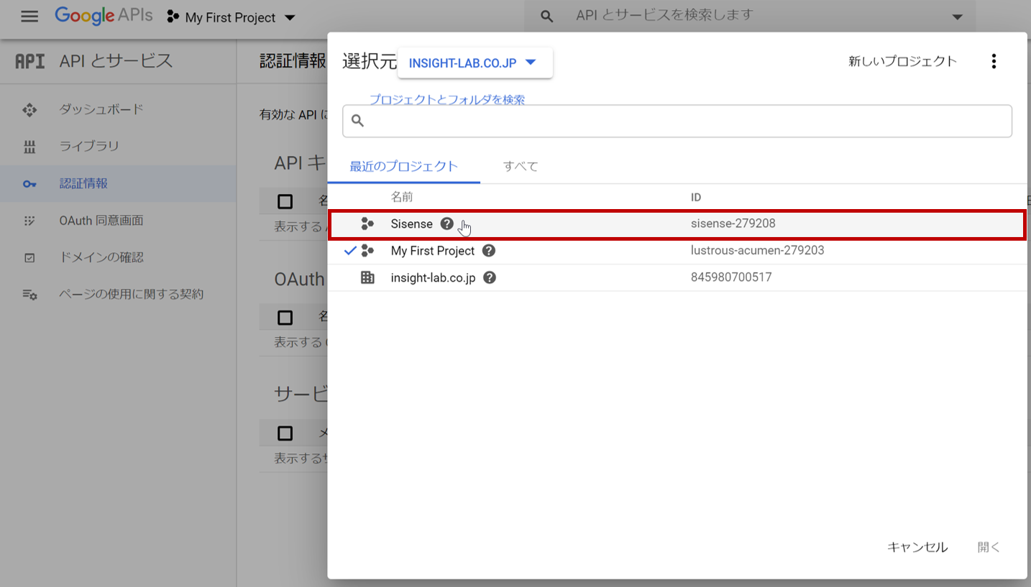1031x587 pixels.
Task: Select My First Project row
Action: click(x=677, y=251)
